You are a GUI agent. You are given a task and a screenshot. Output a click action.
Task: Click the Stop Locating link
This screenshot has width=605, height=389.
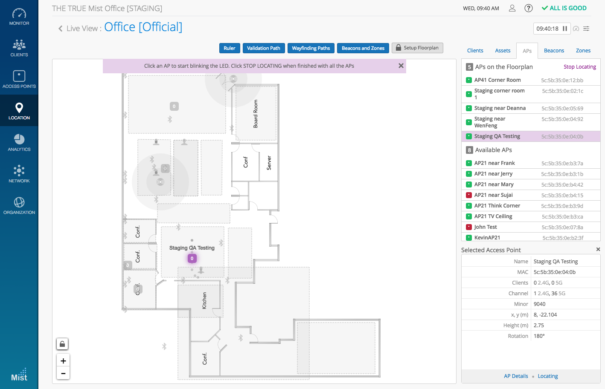580,67
